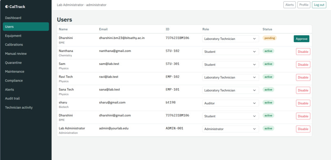Disable the Lab Administrator account
The height and width of the screenshot is (160, 331).
pos(303,129)
